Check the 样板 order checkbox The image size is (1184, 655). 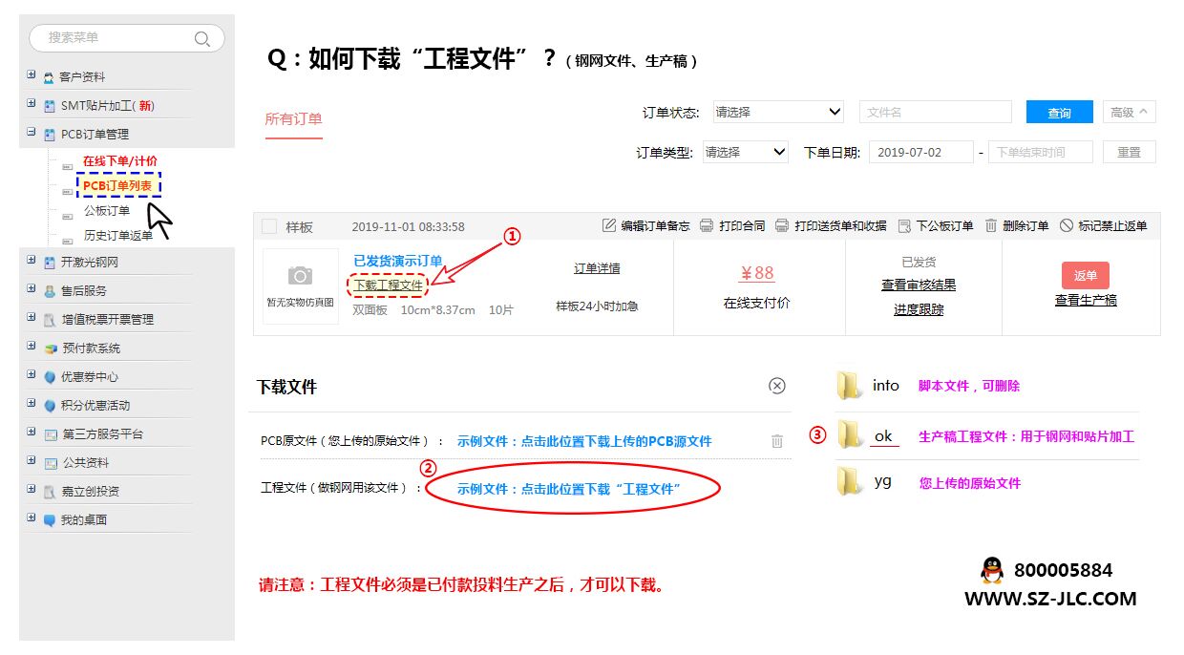click(270, 226)
